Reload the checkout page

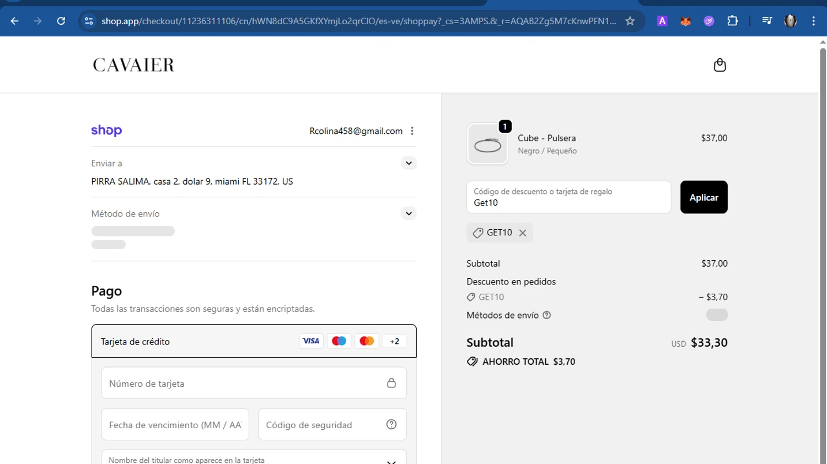(x=61, y=21)
